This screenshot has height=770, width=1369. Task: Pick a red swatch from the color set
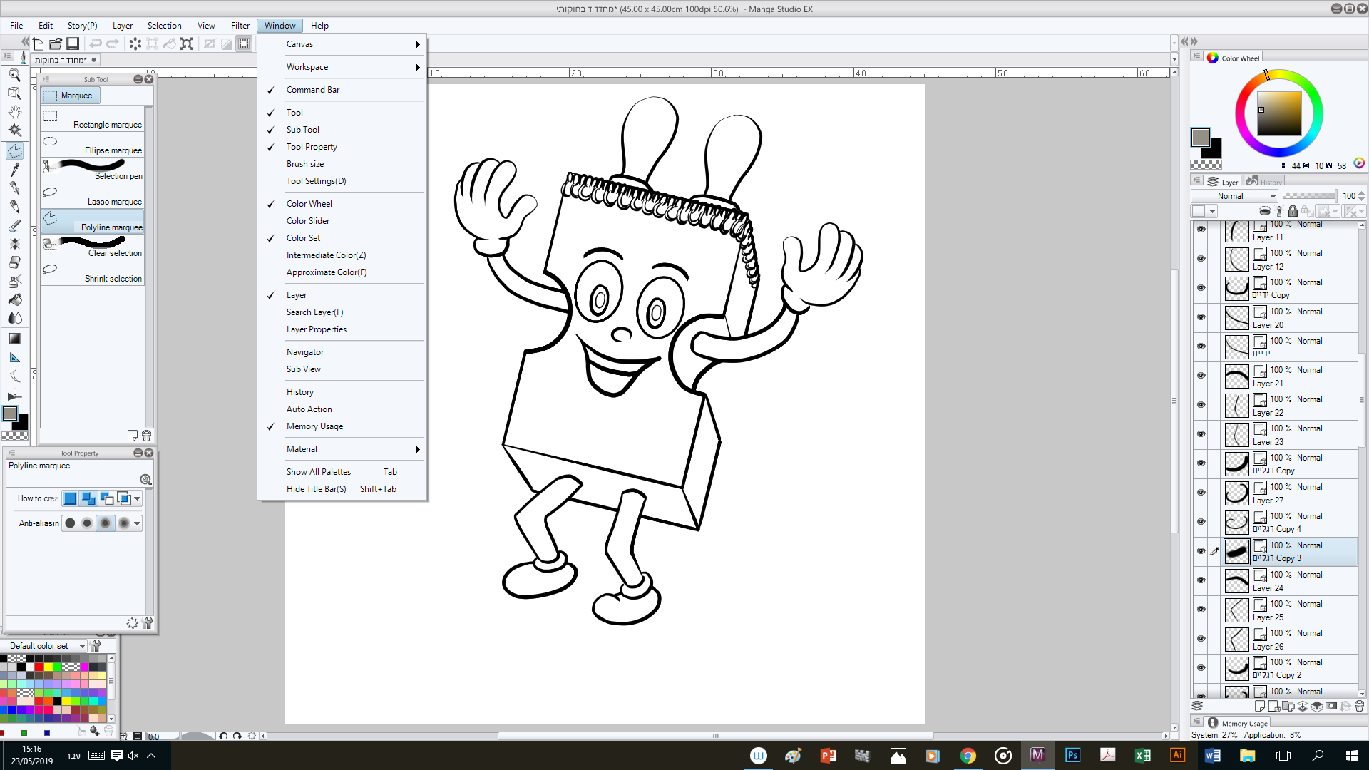point(39,667)
